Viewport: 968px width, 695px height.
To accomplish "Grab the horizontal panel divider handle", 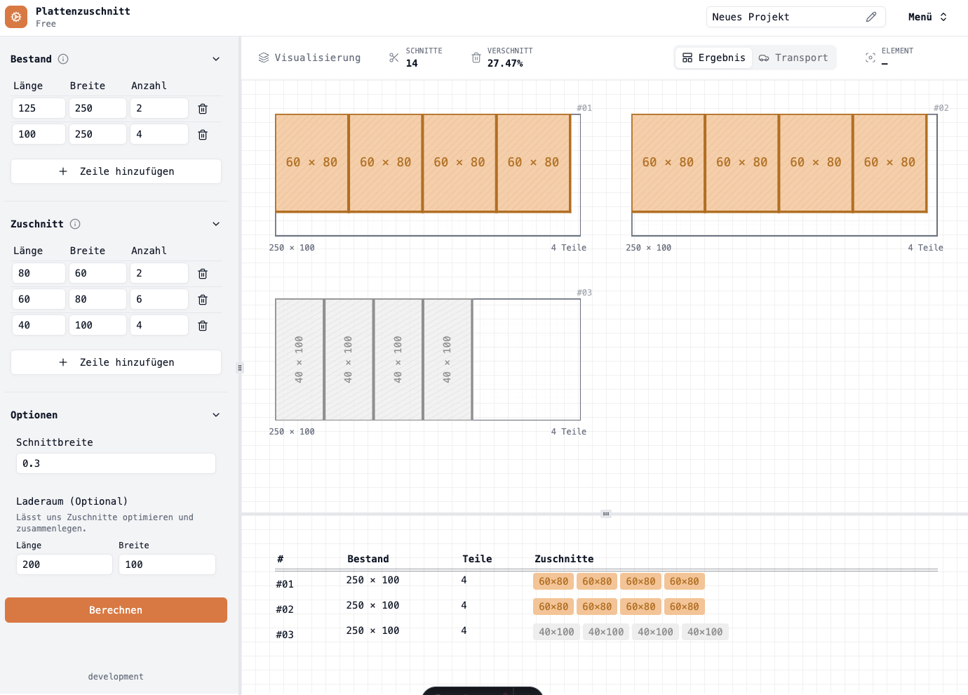I will tap(606, 514).
